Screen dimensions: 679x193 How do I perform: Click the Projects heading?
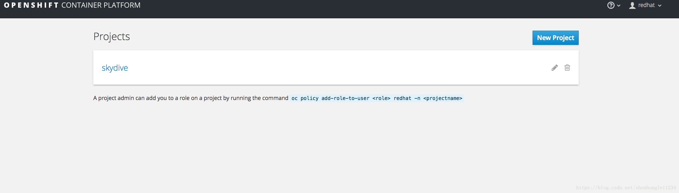point(112,37)
